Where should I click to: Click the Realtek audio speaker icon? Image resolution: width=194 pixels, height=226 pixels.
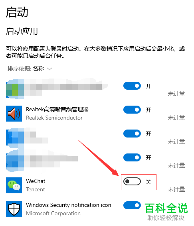click(x=14, y=114)
